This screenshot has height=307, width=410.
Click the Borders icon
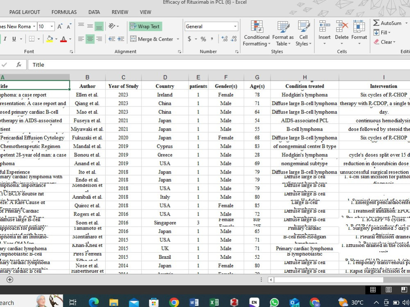[x=32, y=39]
